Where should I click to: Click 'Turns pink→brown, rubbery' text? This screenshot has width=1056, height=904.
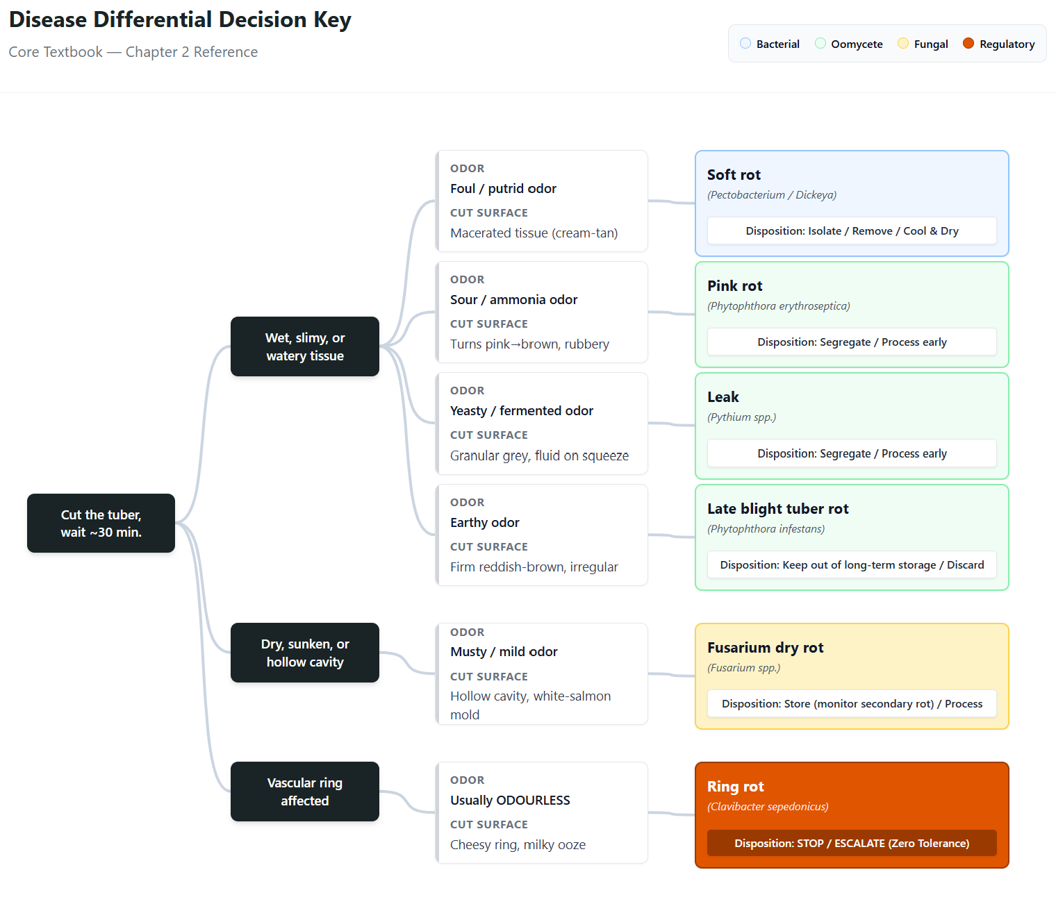(x=529, y=344)
